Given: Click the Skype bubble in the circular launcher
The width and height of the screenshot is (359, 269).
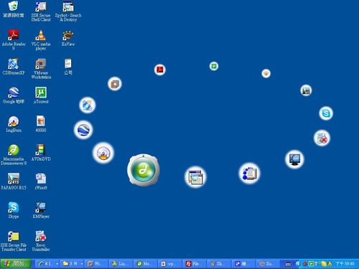Looking at the screenshot, I should 326,113.
